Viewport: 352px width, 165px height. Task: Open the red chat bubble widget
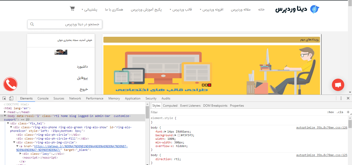coord(338,85)
